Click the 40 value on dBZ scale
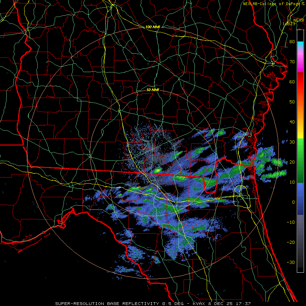The image size is (306, 306). 292,122
